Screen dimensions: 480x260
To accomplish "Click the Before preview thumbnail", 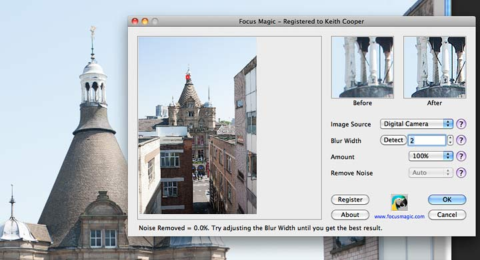I will coord(363,67).
